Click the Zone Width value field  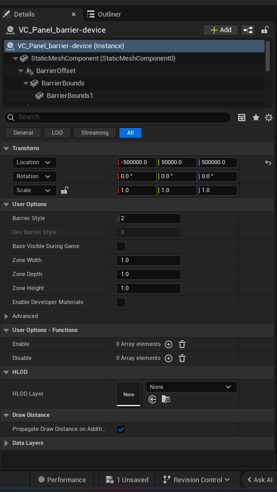coord(148,261)
